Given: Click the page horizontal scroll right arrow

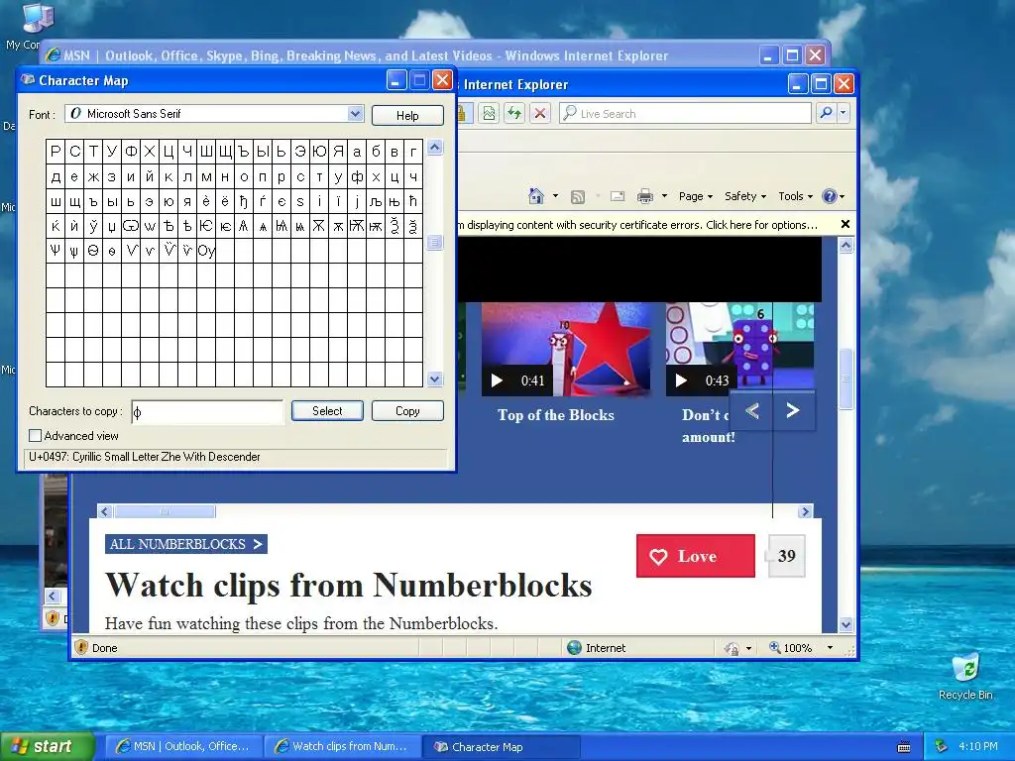Looking at the screenshot, I should pos(805,512).
